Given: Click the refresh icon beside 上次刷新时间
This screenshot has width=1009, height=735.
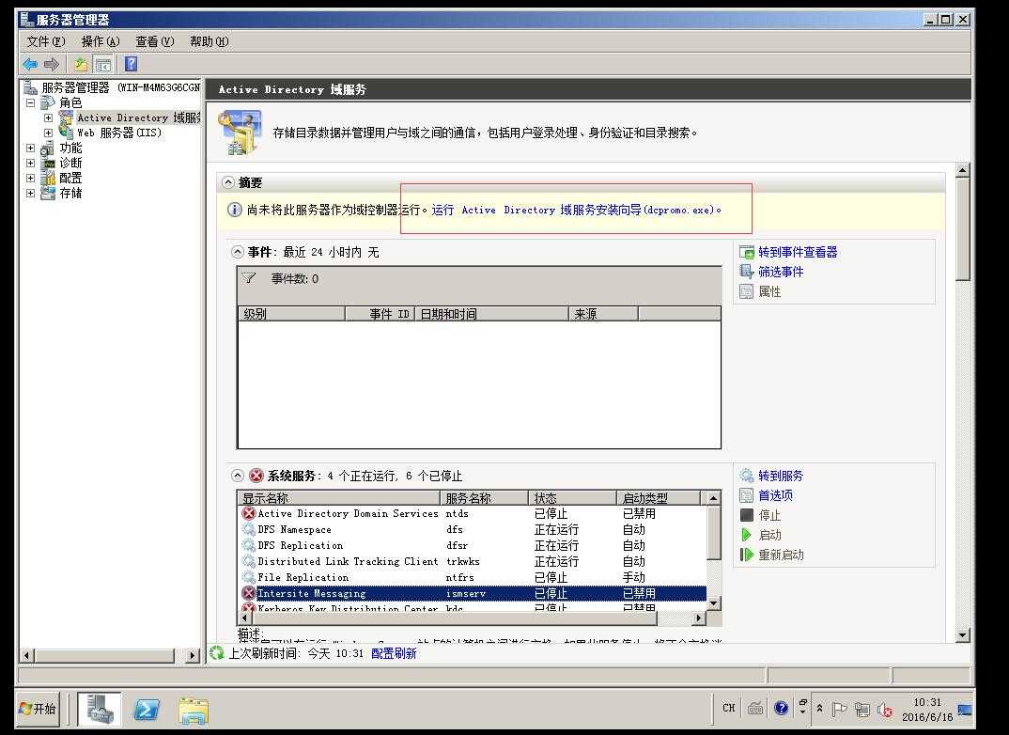Looking at the screenshot, I should click(218, 653).
